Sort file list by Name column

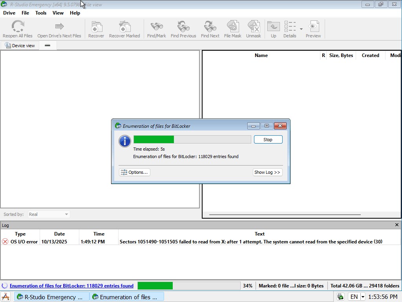[261, 55]
